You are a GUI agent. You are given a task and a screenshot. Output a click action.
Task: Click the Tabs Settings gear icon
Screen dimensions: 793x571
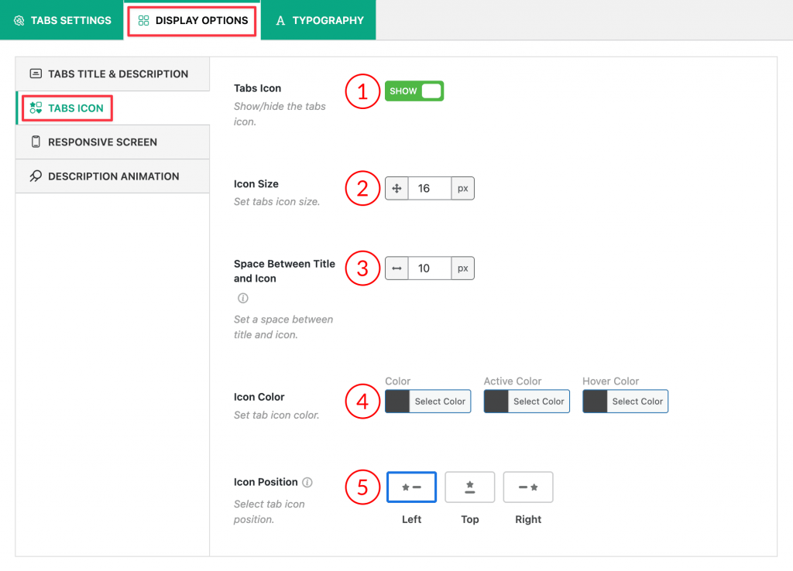click(19, 21)
